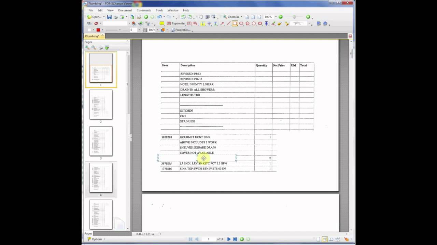Click the Actual Size page icon

pos(246,17)
